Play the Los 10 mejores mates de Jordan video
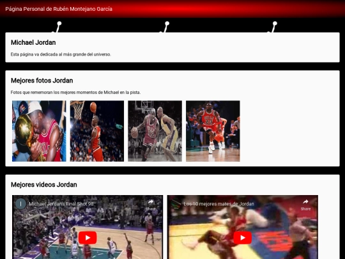 coord(243,238)
